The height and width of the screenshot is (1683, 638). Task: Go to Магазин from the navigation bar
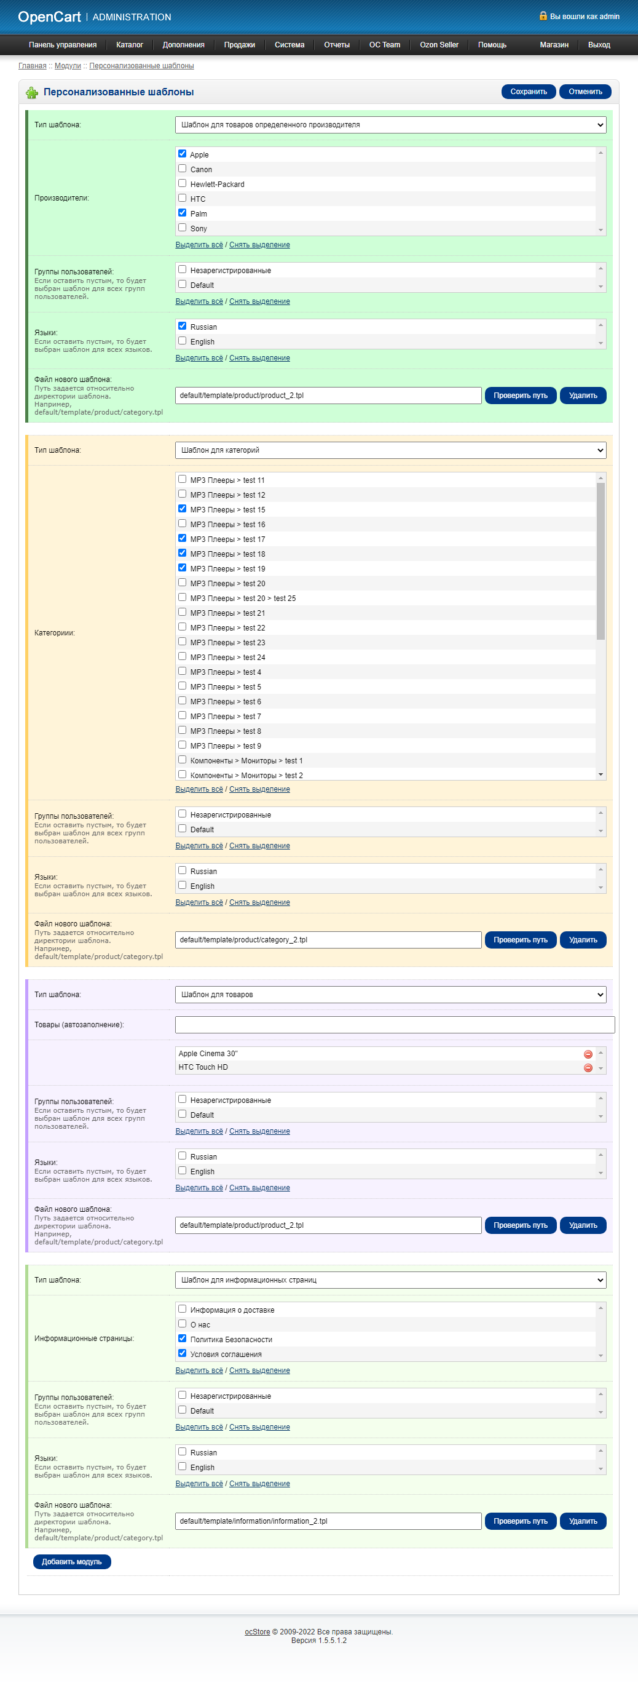554,45
